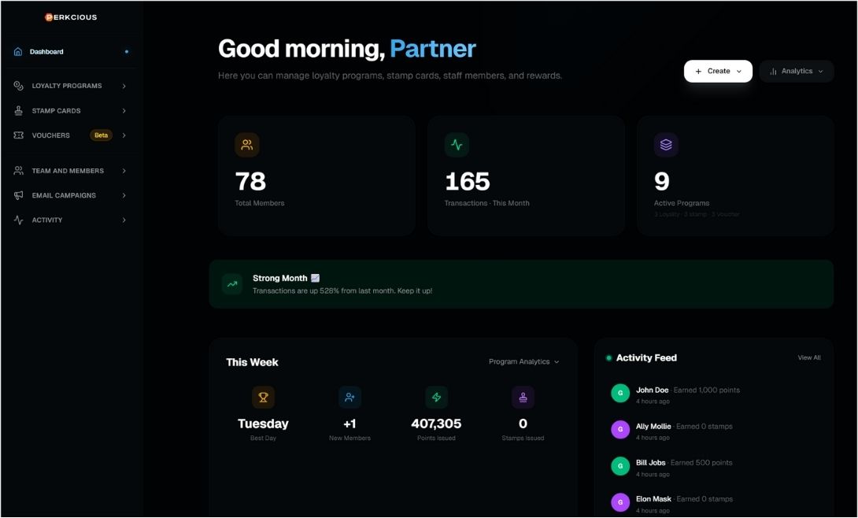This screenshot has width=858, height=518.
Task: Click the Total Members people icon
Action: [246, 144]
